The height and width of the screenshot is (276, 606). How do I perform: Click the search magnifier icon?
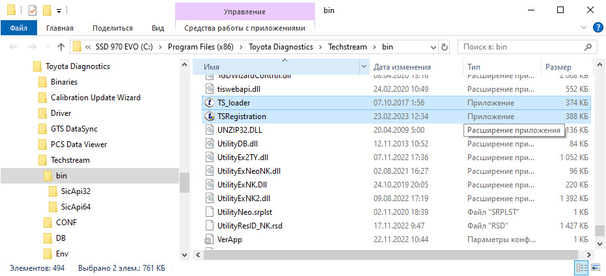[587, 47]
